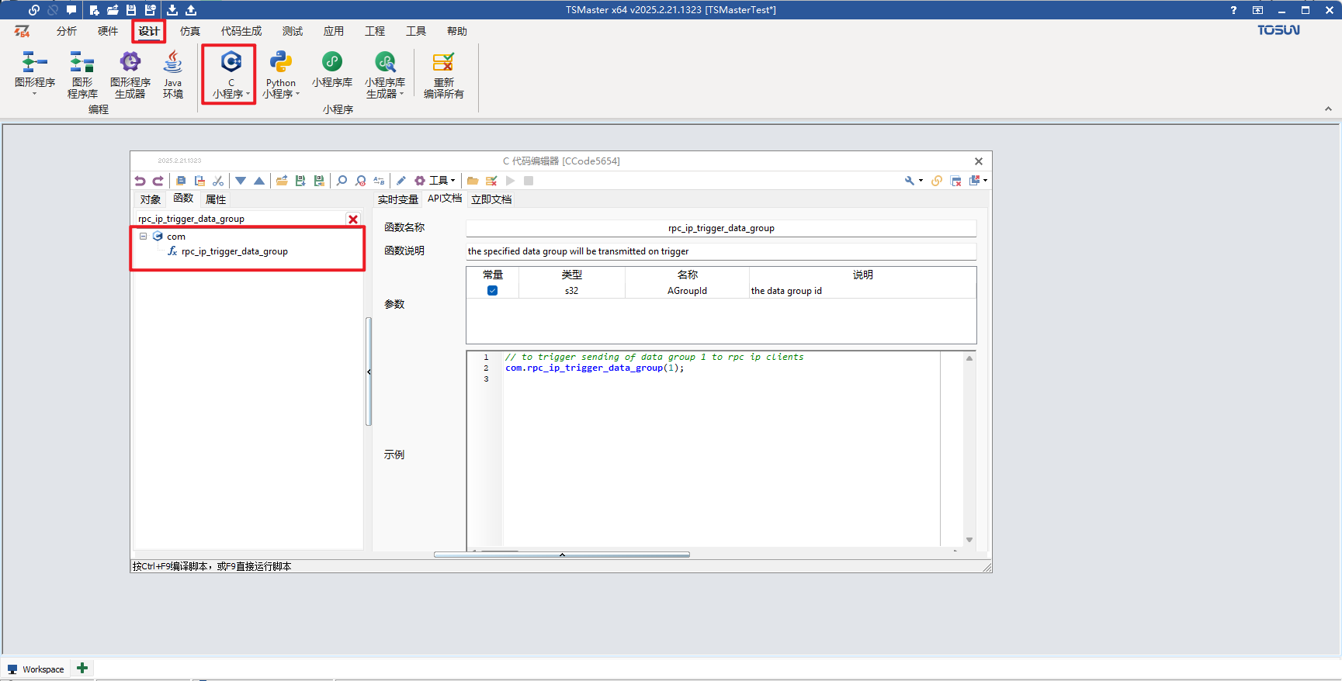Click the magnifier search icon in editor toolbar
Image resolution: width=1342 pixels, height=681 pixels.
click(x=342, y=181)
